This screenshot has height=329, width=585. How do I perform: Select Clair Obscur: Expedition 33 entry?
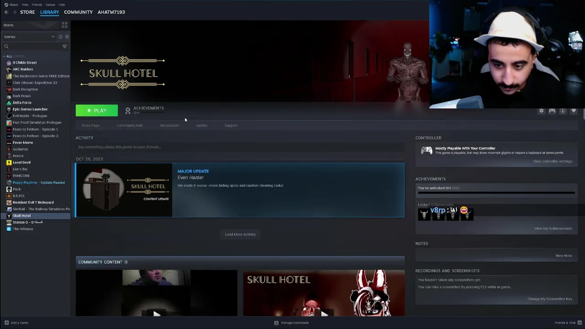[35, 83]
